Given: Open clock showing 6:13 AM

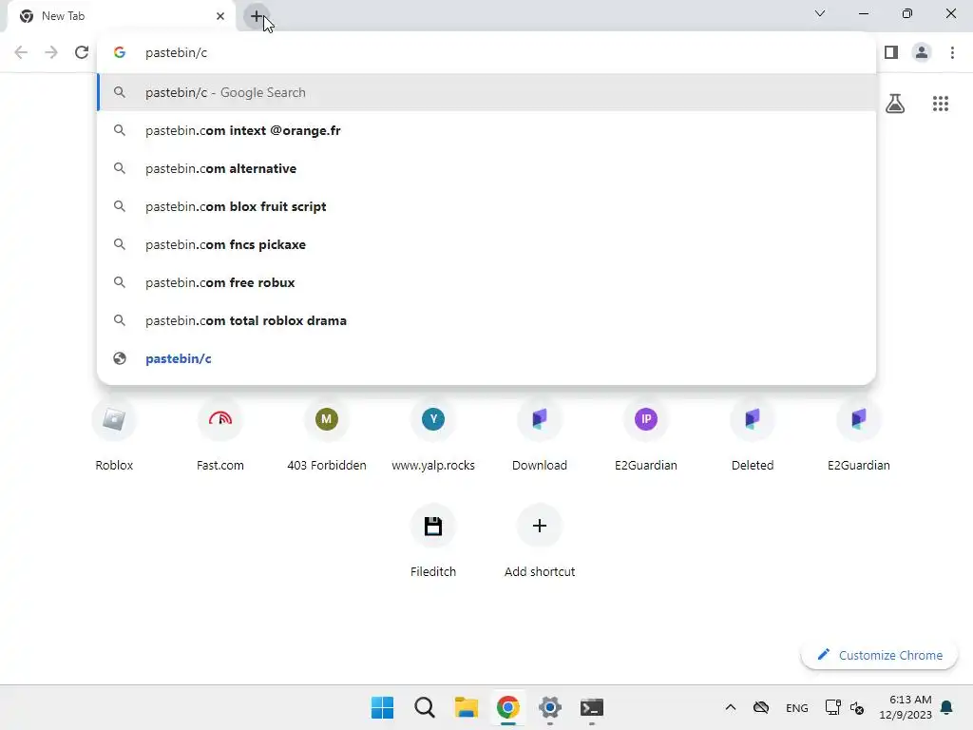Looking at the screenshot, I should [906, 707].
